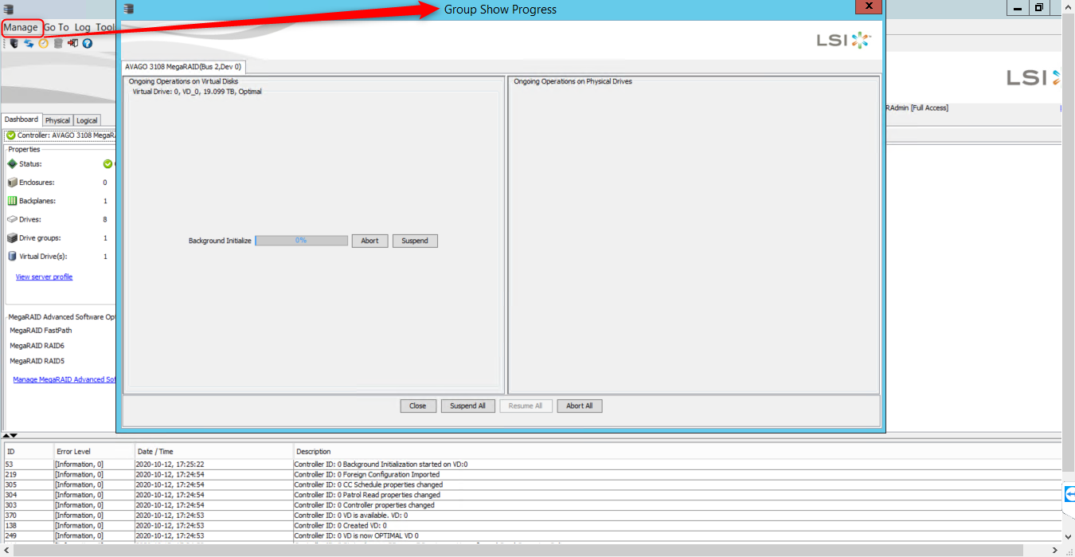
Task: Select Foreign Configuration Imported log entry
Action: [x=533, y=475]
